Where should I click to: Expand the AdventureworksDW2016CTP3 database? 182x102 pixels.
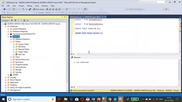point(8,34)
